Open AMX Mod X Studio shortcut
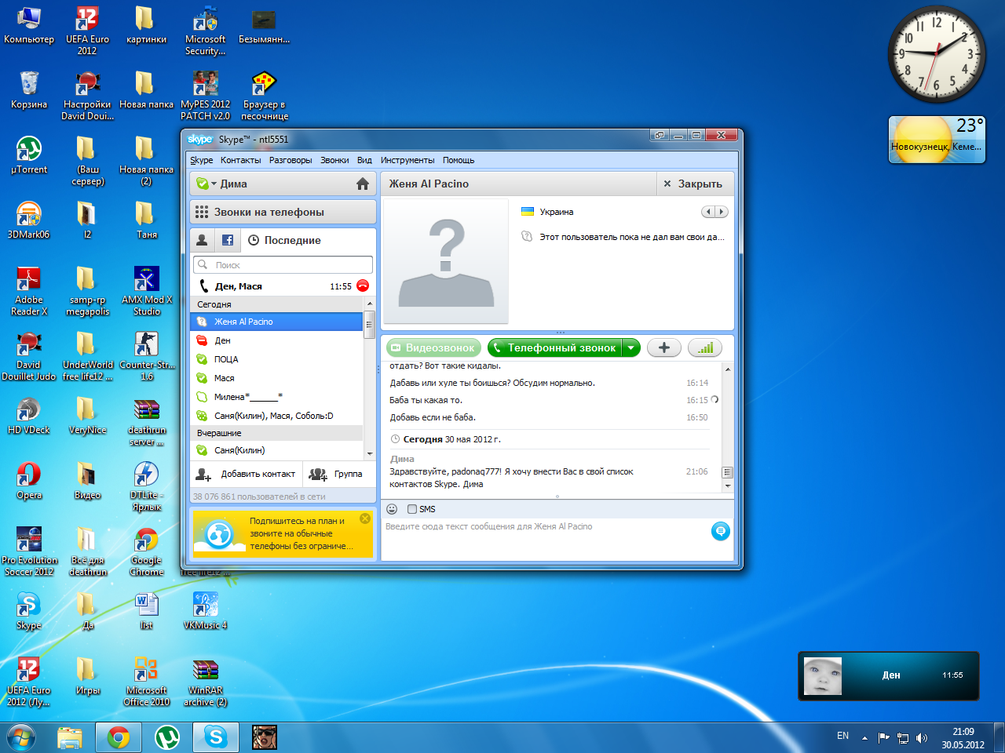 [x=147, y=291]
